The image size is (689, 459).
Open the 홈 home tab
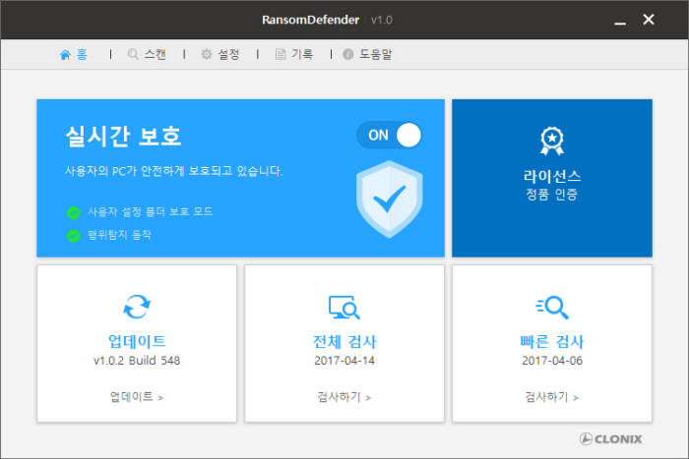click(74, 54)
